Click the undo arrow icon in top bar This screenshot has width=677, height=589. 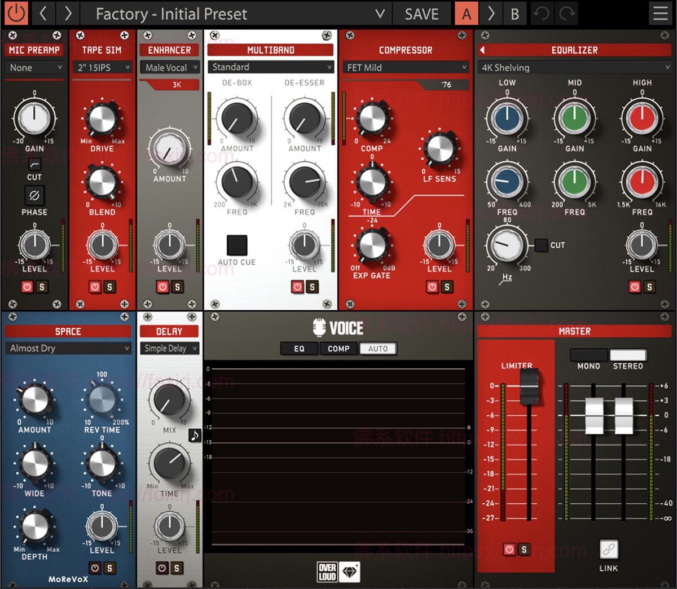541,13
